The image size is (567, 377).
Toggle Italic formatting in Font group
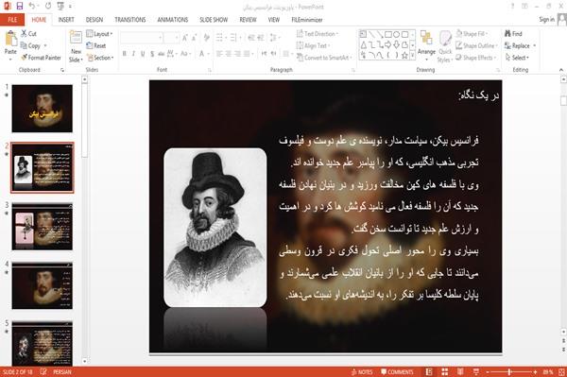(x=133, y=54)
